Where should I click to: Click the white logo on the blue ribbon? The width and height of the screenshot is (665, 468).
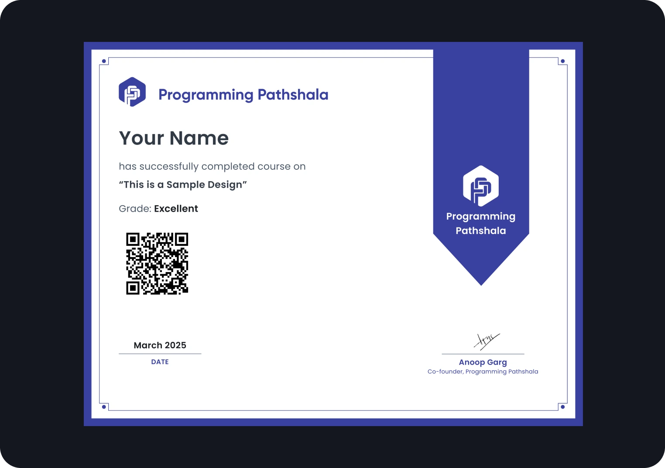(481, 186)
